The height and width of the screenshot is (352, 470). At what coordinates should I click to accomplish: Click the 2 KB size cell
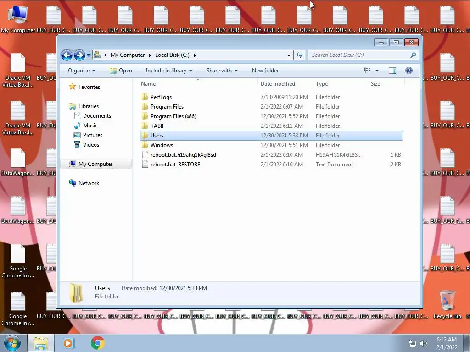point(395,165)
